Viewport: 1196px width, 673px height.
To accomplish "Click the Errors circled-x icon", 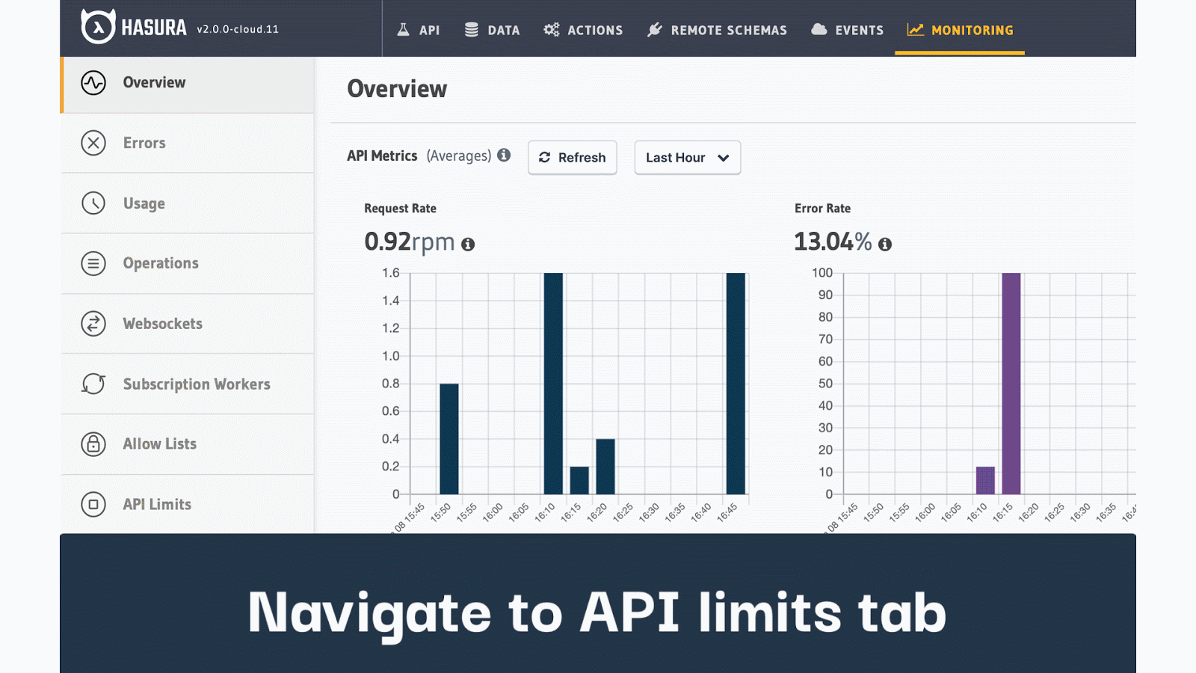I will point(93,143).
